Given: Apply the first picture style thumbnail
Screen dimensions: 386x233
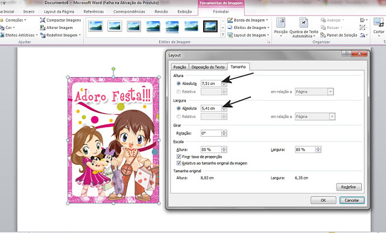Looking at the screenshot, I should pos(95,26).
